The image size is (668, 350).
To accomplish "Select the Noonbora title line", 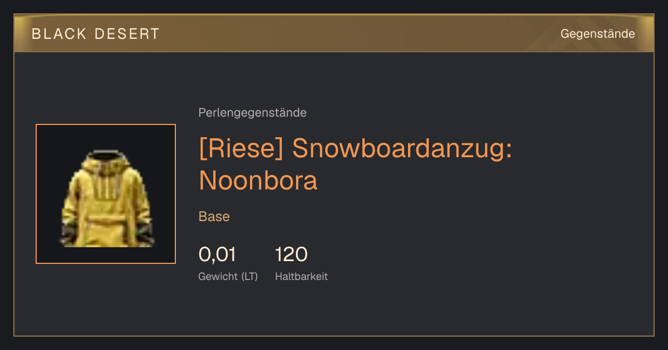I will pos(258,181).
